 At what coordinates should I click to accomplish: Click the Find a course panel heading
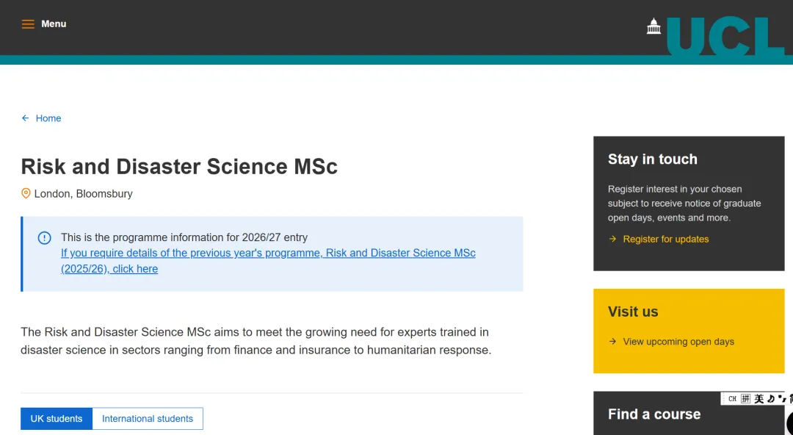[654, 414]
